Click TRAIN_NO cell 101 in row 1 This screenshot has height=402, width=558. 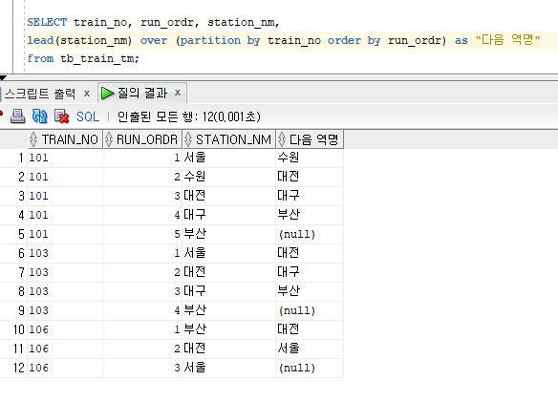coord(65,158)
